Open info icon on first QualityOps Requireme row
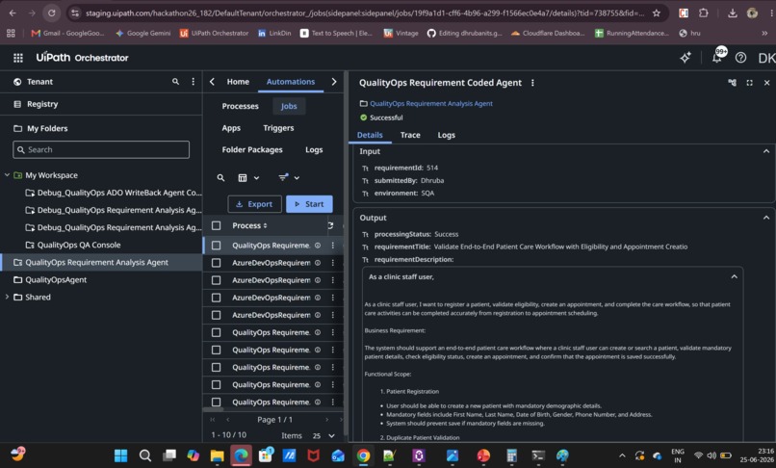The width and height of the screenshot is (776, 468). 318,246
